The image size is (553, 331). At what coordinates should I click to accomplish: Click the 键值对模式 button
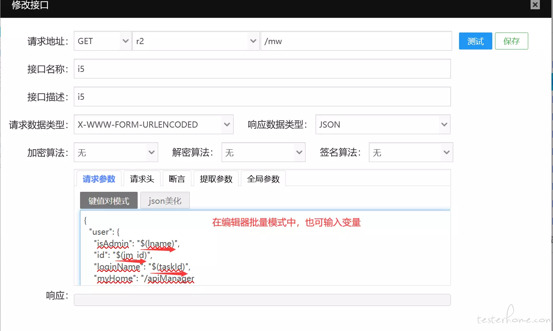[109, 201]
